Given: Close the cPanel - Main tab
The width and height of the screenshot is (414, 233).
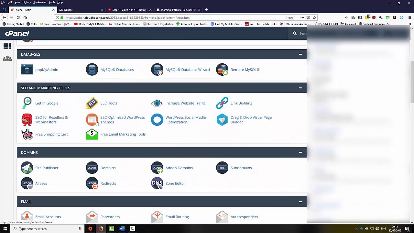Looking at the screenshot, I should tap(53, 10).
